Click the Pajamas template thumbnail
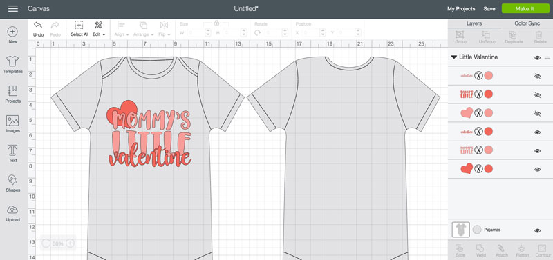This screenshot has height=260, width=553. [x=460, y=230]
